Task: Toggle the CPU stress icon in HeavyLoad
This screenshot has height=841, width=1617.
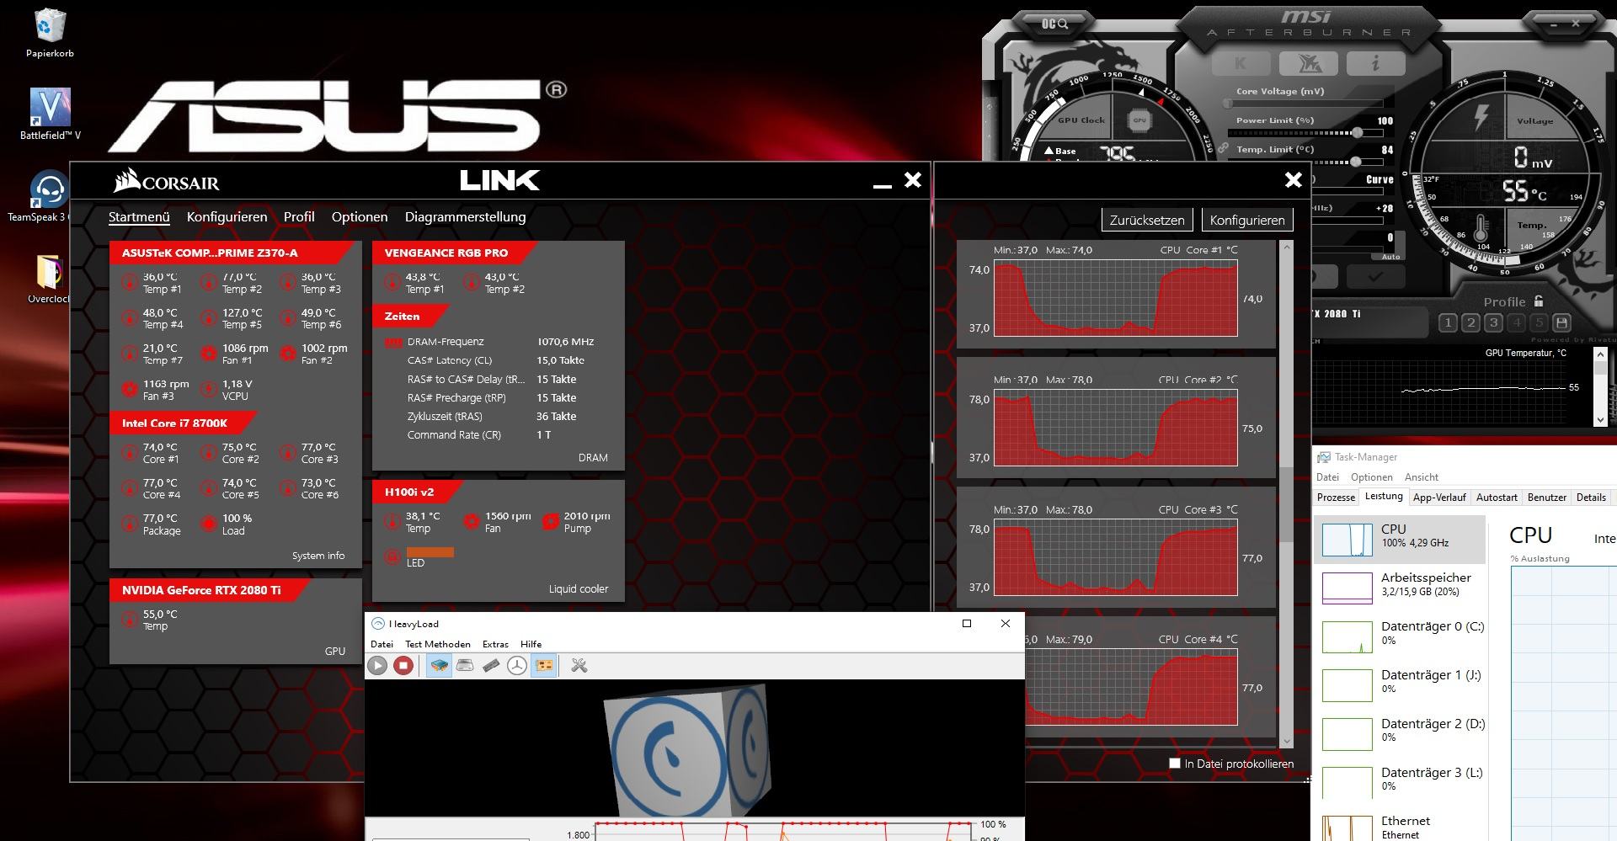Action: click(439, 666)
